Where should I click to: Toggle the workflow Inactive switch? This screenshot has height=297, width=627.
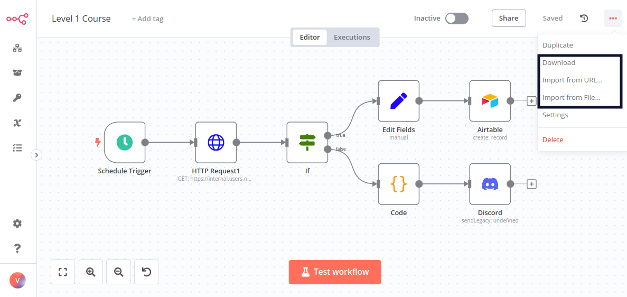456,18
